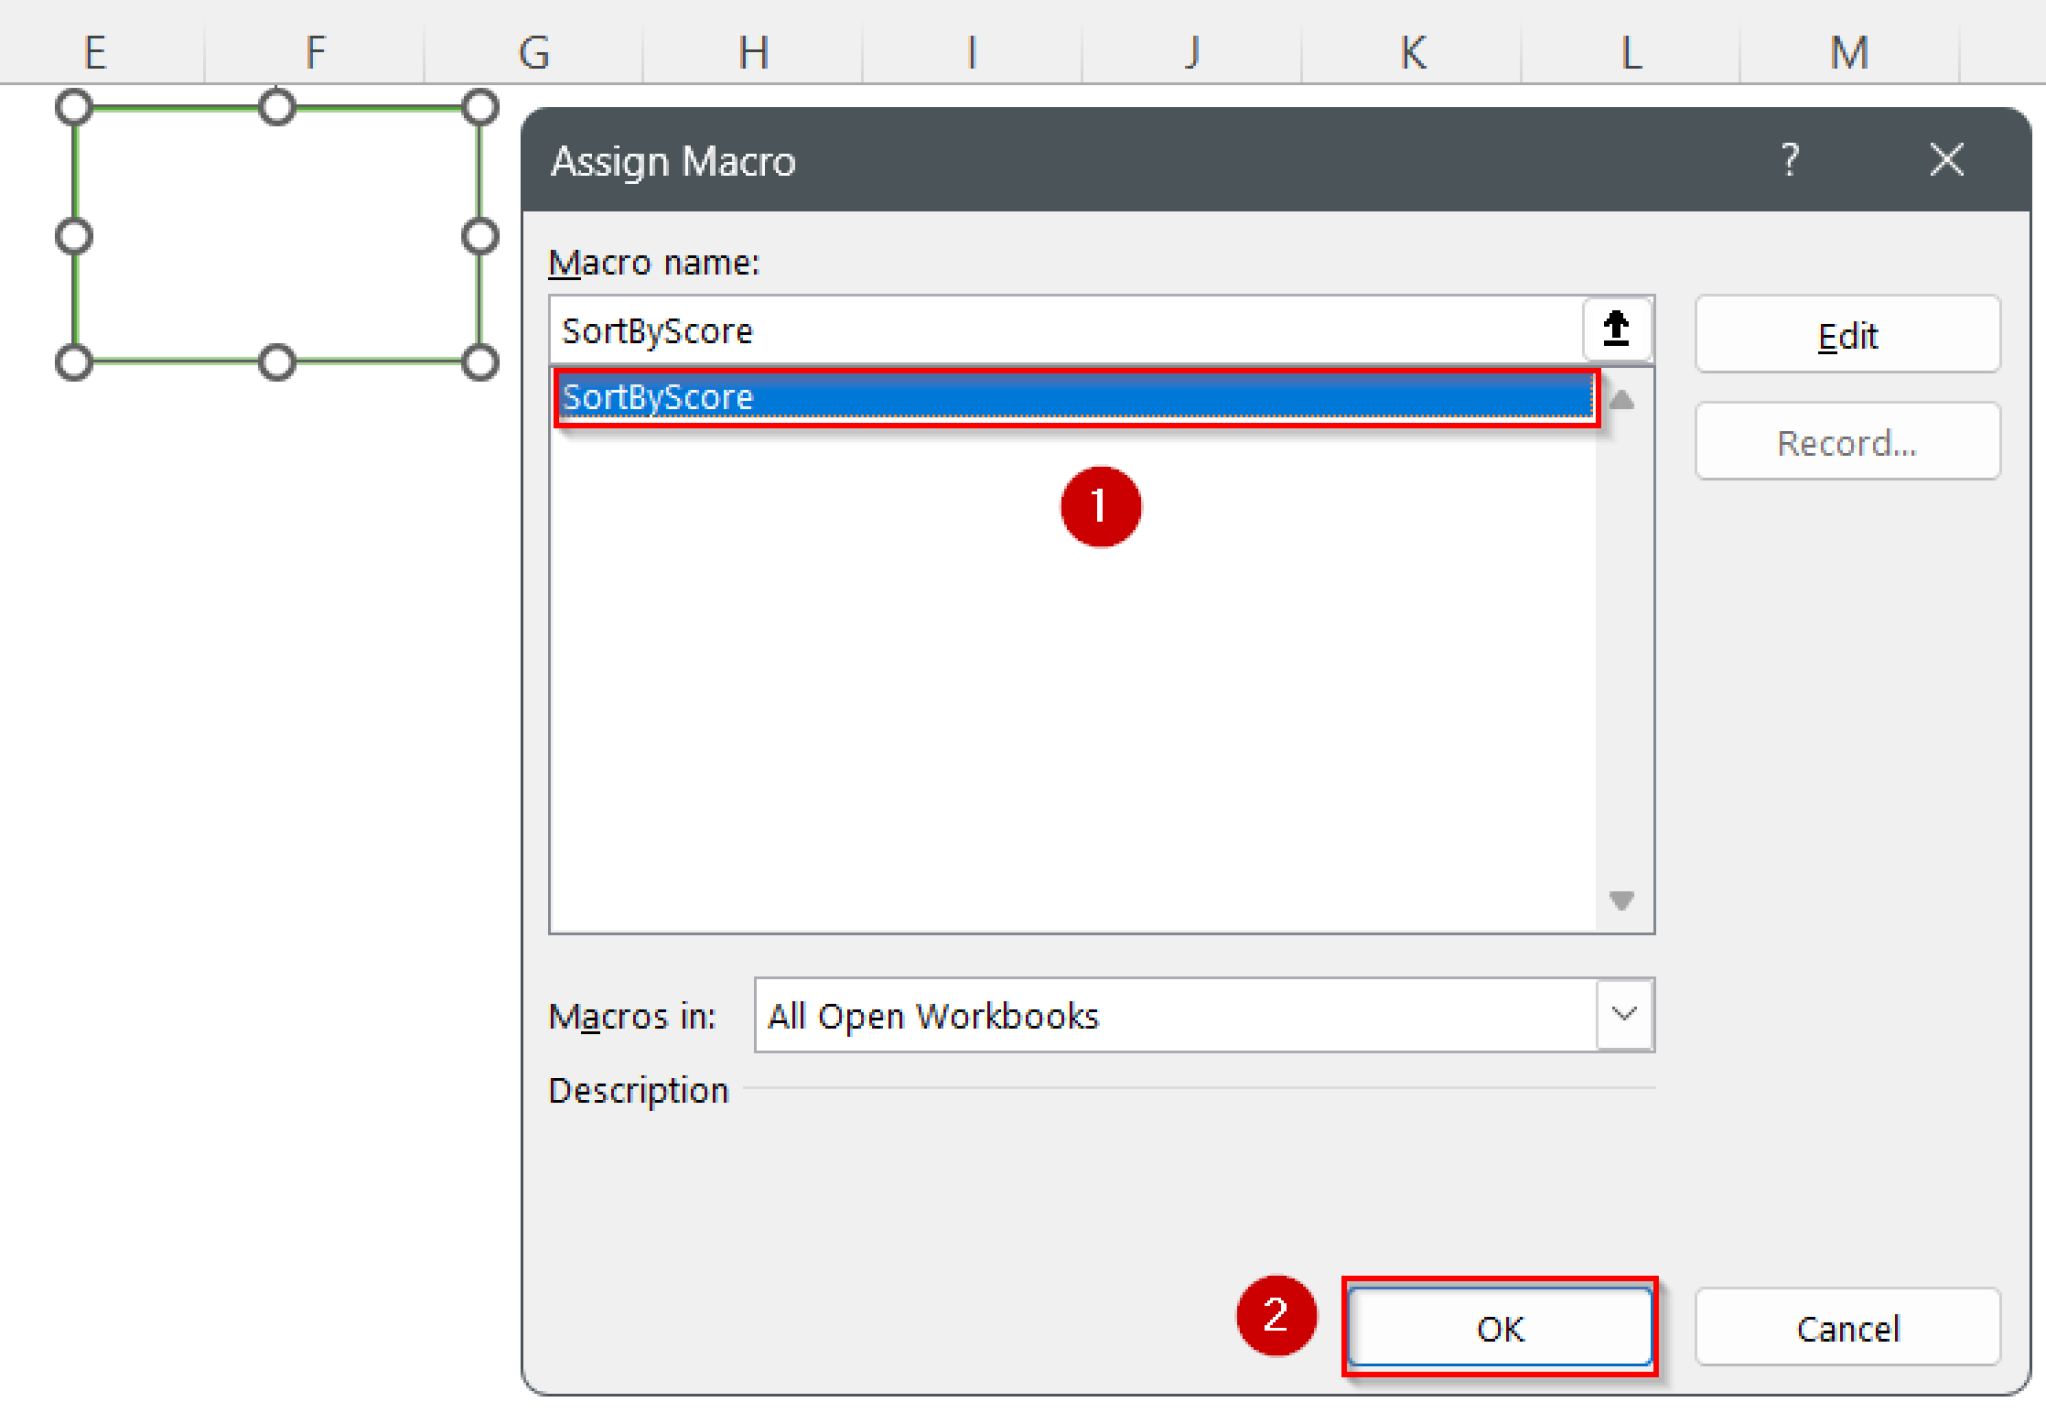Select the bottom-right shape resize handle
This screenshot has width=2046, height=1413.
pyautogui.click(x=480, y=362)
